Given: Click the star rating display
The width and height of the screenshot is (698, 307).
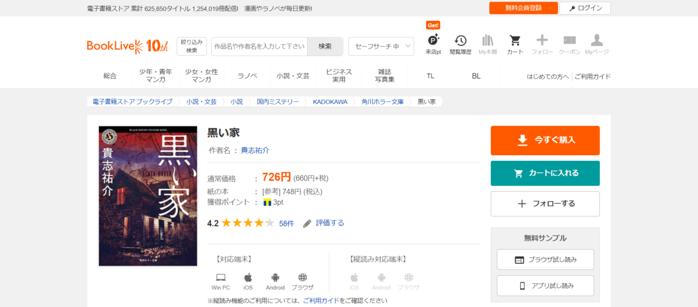Looking at the screenshot, I should (x=248, y=223).
